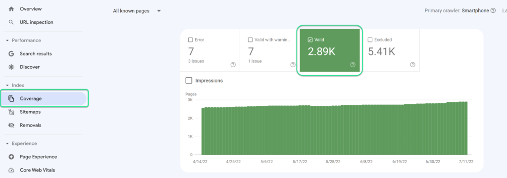This screenshot has height=178, width=507.
Task: Collapse the Index section
Action: tap(7, 86)
